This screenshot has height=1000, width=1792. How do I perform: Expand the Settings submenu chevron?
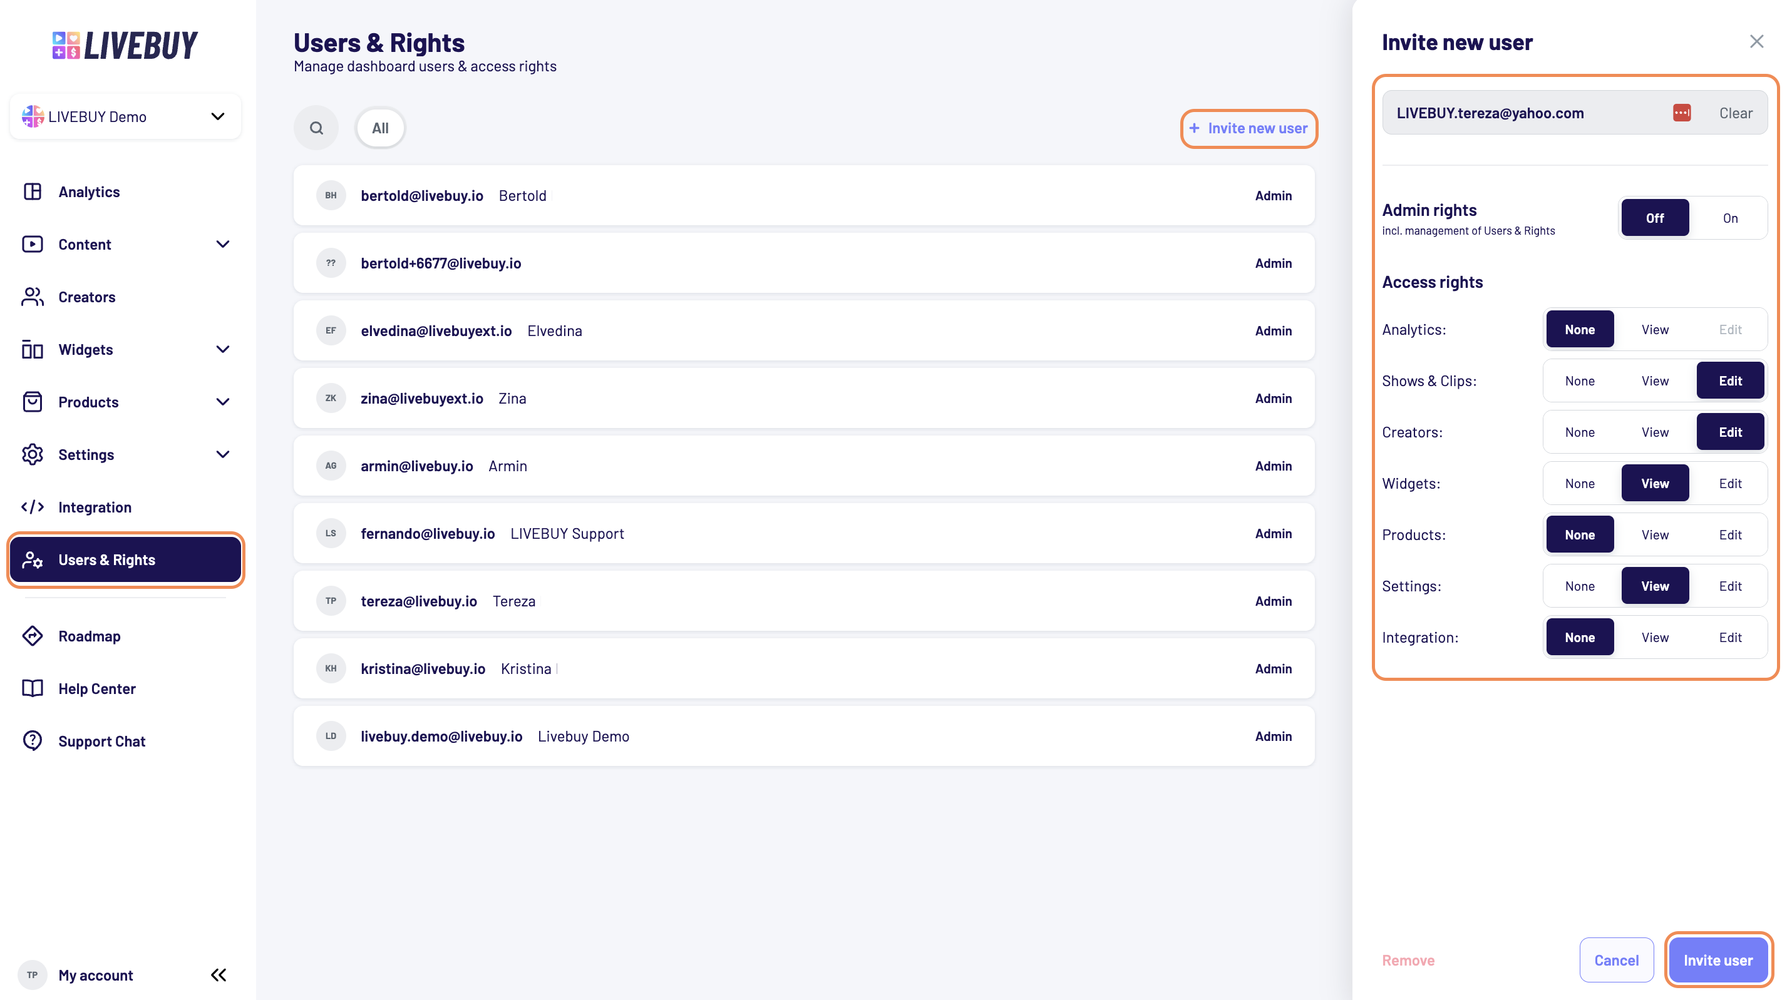pyautogui.click(x=223, y=454)
